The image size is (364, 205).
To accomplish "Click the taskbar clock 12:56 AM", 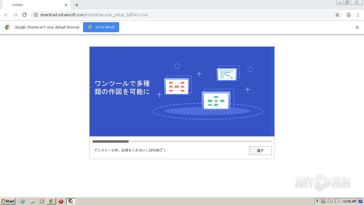I will (x=349, y=201).
